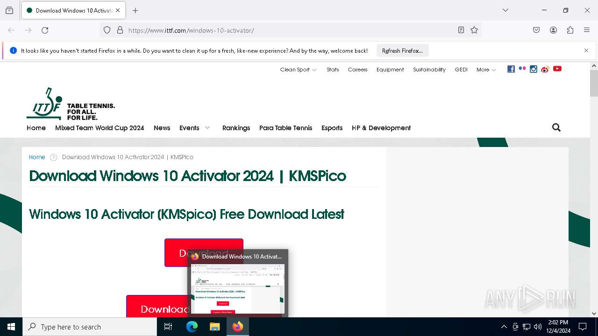
Task: Open taskbar clock showing 2:02 PM
Action: tap(558, 327)
